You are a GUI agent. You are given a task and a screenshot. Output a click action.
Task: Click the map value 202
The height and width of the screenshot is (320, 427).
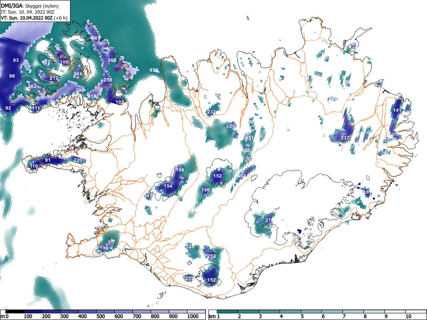tap(189, 278)
